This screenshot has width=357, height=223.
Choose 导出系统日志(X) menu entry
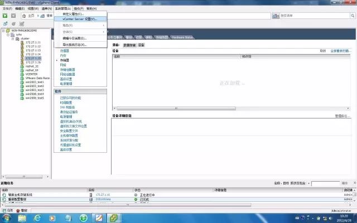(80, 45)
